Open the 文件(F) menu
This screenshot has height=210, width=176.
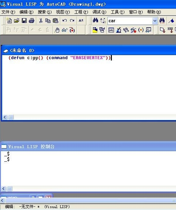(8, 12)
